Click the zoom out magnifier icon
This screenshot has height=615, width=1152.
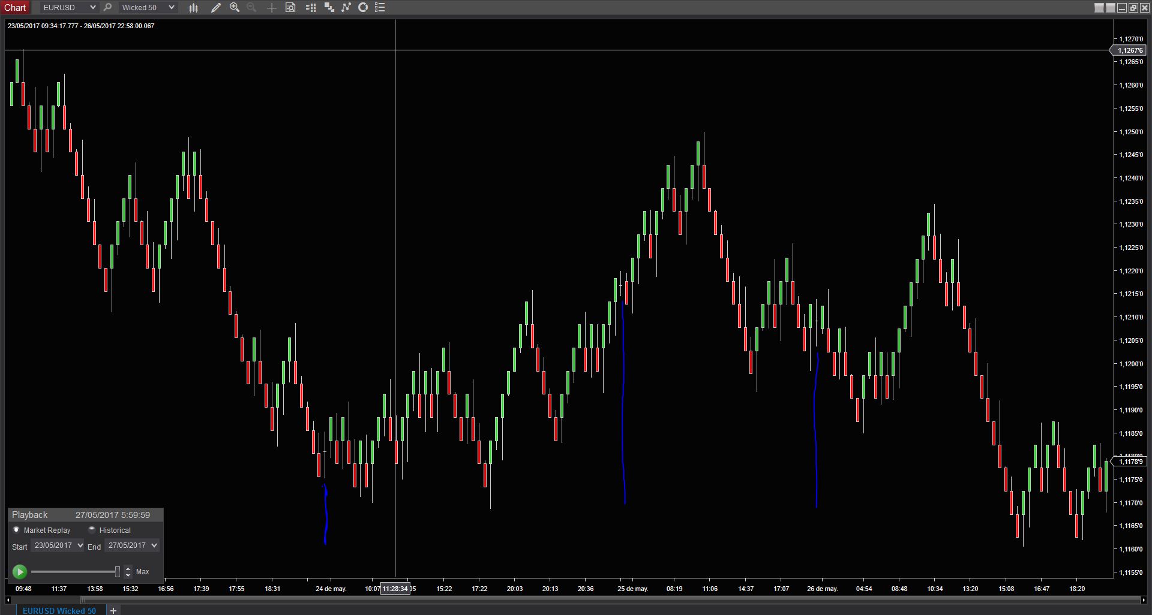pyautogui.click(x=251, y=7)
